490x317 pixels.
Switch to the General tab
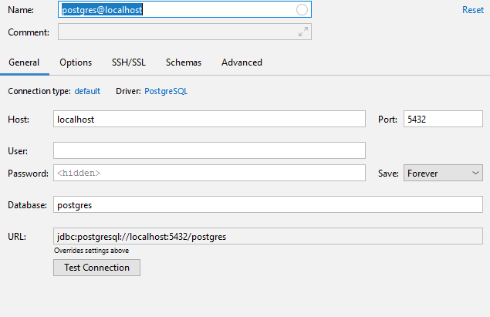click(24, 62)
